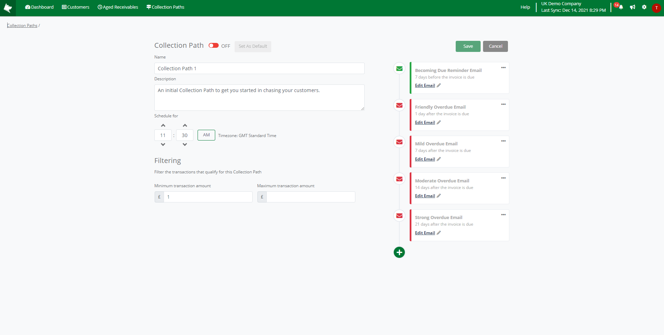Toggle the Collection Path ON/OFF switch
Screen dimensions: 664x335
point(213,46)
